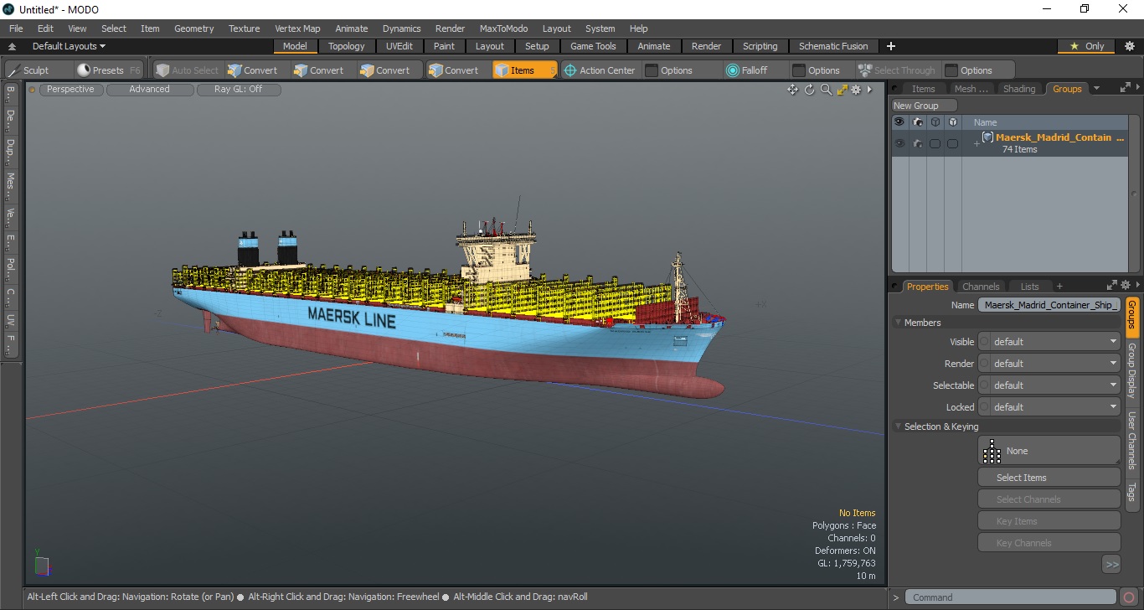Click the viewport move/pan icon

coord(792,90)
